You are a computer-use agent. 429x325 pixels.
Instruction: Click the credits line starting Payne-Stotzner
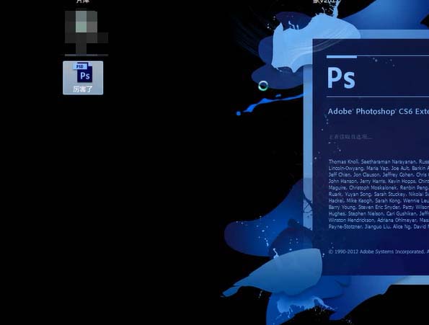pos(379,226)
